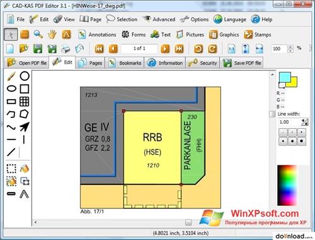Click the magnifier zoom tool

[x=38, y=34]
